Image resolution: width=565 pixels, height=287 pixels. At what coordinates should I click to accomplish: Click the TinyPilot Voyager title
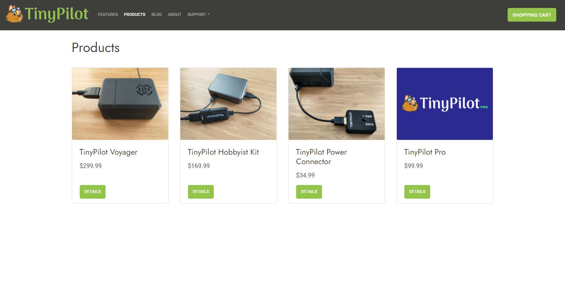tap(109, 152)
